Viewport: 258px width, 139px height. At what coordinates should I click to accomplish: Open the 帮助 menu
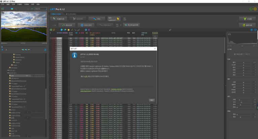pyautogui.click(x=38, y=4)
